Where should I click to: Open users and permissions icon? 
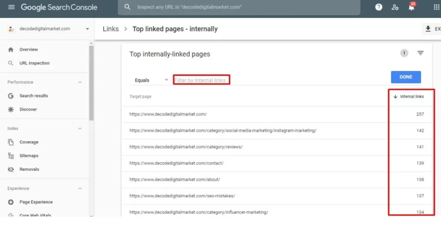click(395, 7)
